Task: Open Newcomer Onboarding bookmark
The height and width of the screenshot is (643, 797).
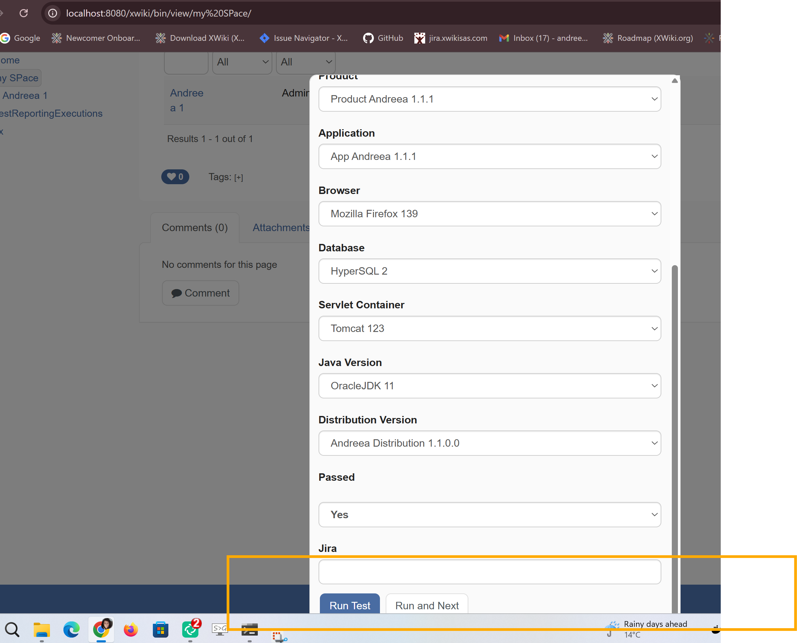Action: (96, 38)
